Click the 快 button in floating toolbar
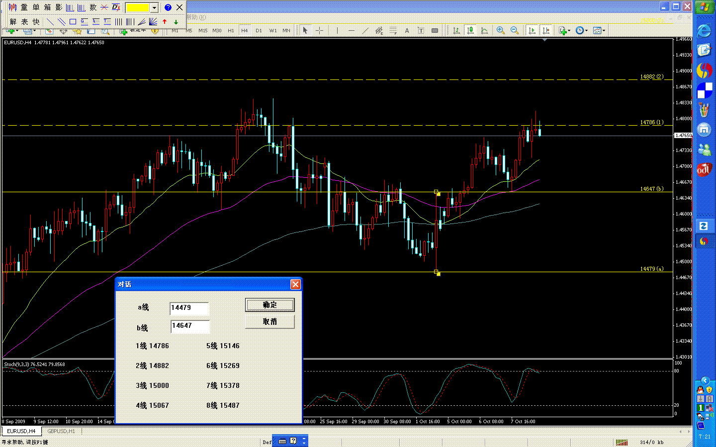 pos(36,22)
